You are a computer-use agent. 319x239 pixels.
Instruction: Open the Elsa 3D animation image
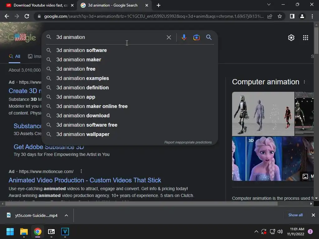264,158
